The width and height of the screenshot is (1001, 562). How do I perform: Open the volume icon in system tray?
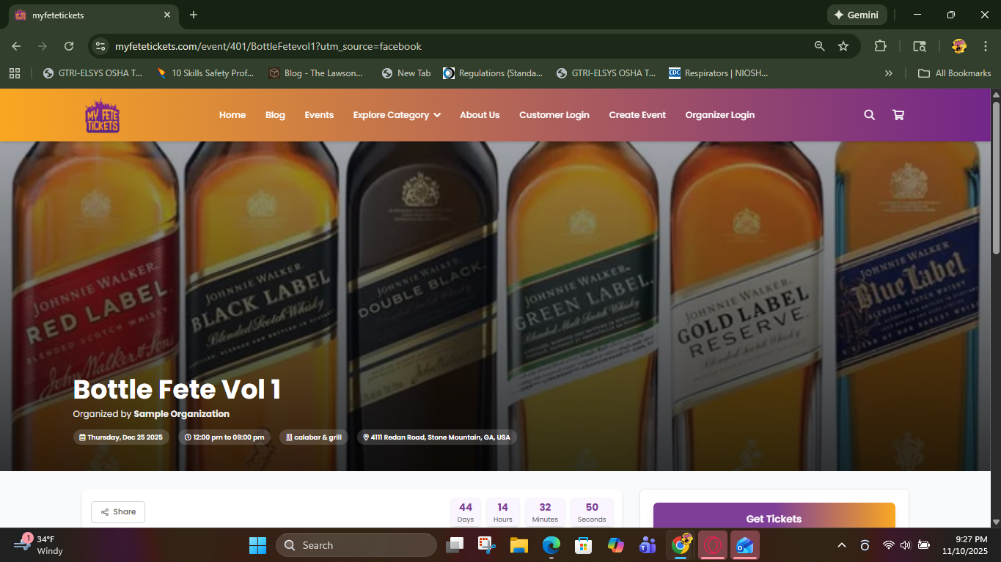pyautogui.click(x=905, y=545)
